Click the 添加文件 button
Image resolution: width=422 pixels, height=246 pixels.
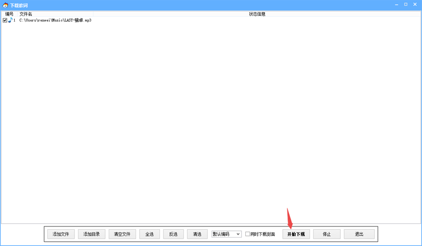tap(61, 234)
